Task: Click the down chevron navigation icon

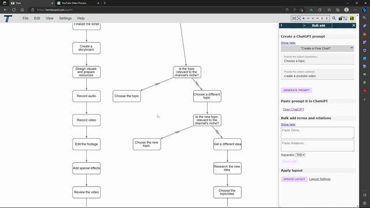Action: [x=313, y=18]
